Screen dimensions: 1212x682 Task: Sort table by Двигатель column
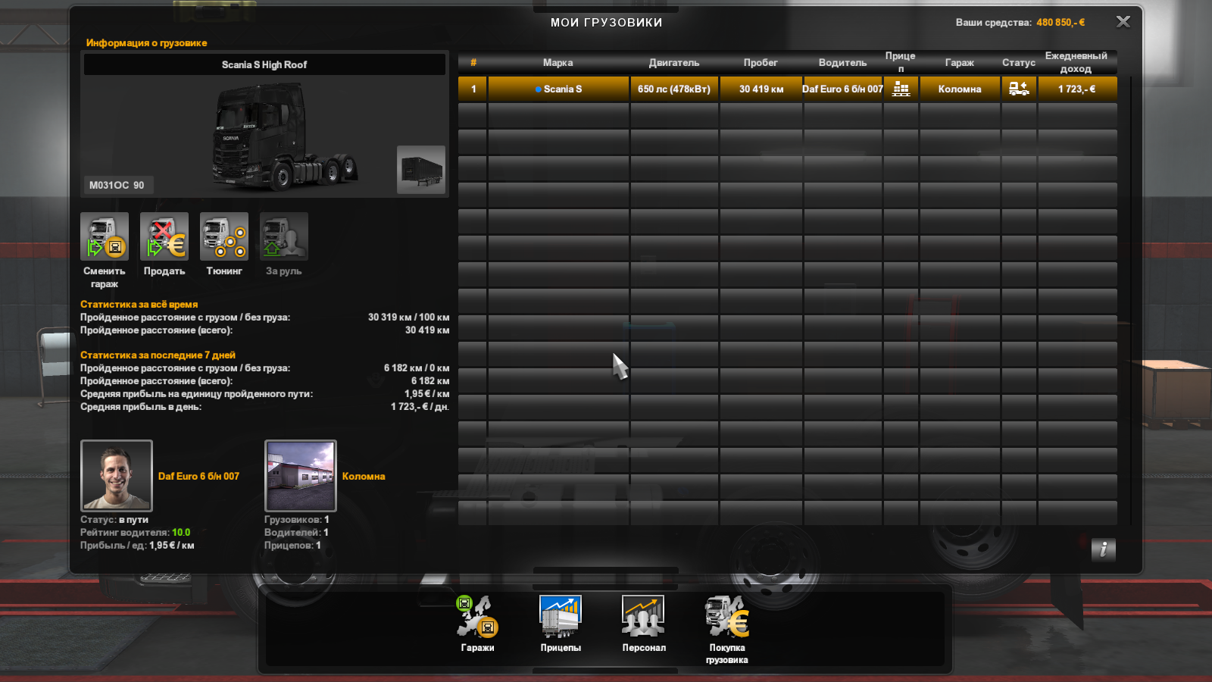pos(674,63)
